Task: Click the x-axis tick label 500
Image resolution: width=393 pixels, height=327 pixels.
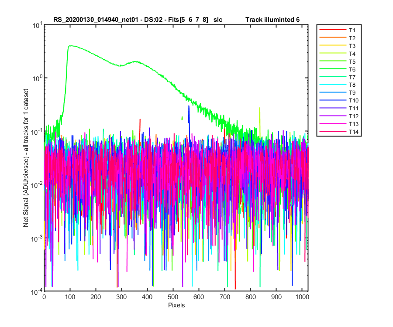Action: tap(173, 297)
